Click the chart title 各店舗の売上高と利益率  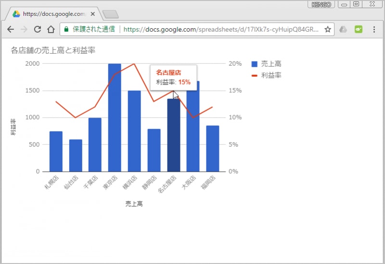(53, 50)
